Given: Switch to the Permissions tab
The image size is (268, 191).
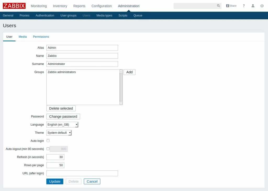Looking at the screenshot, I should click(41, 37).
